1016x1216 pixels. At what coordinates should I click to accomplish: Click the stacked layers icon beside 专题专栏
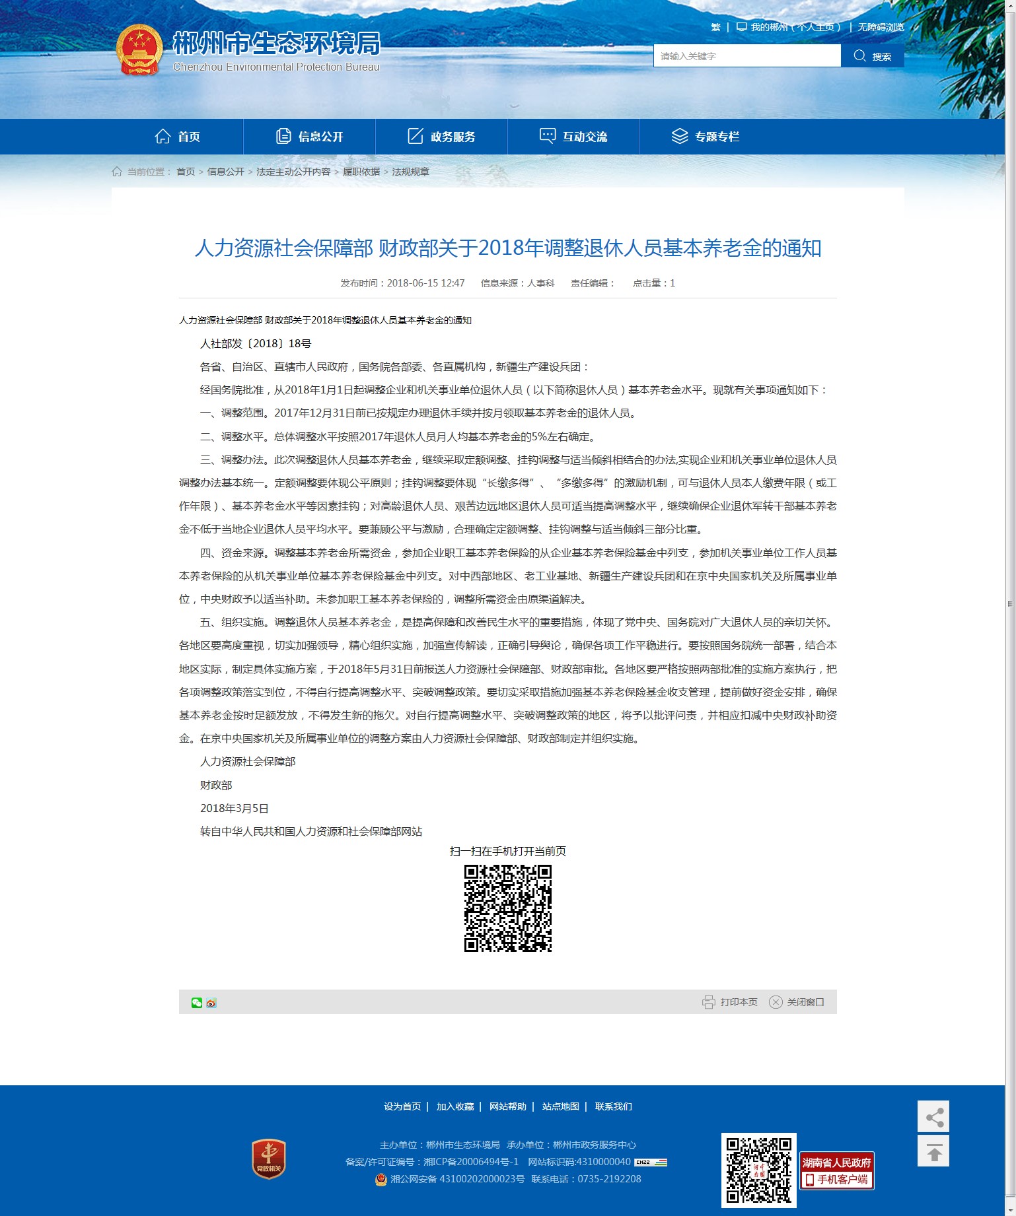pos(680,136)
